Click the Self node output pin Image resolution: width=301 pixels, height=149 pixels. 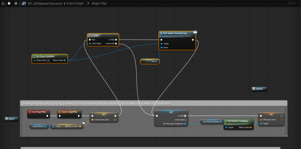pyautogui.click(x=156, y=62)
